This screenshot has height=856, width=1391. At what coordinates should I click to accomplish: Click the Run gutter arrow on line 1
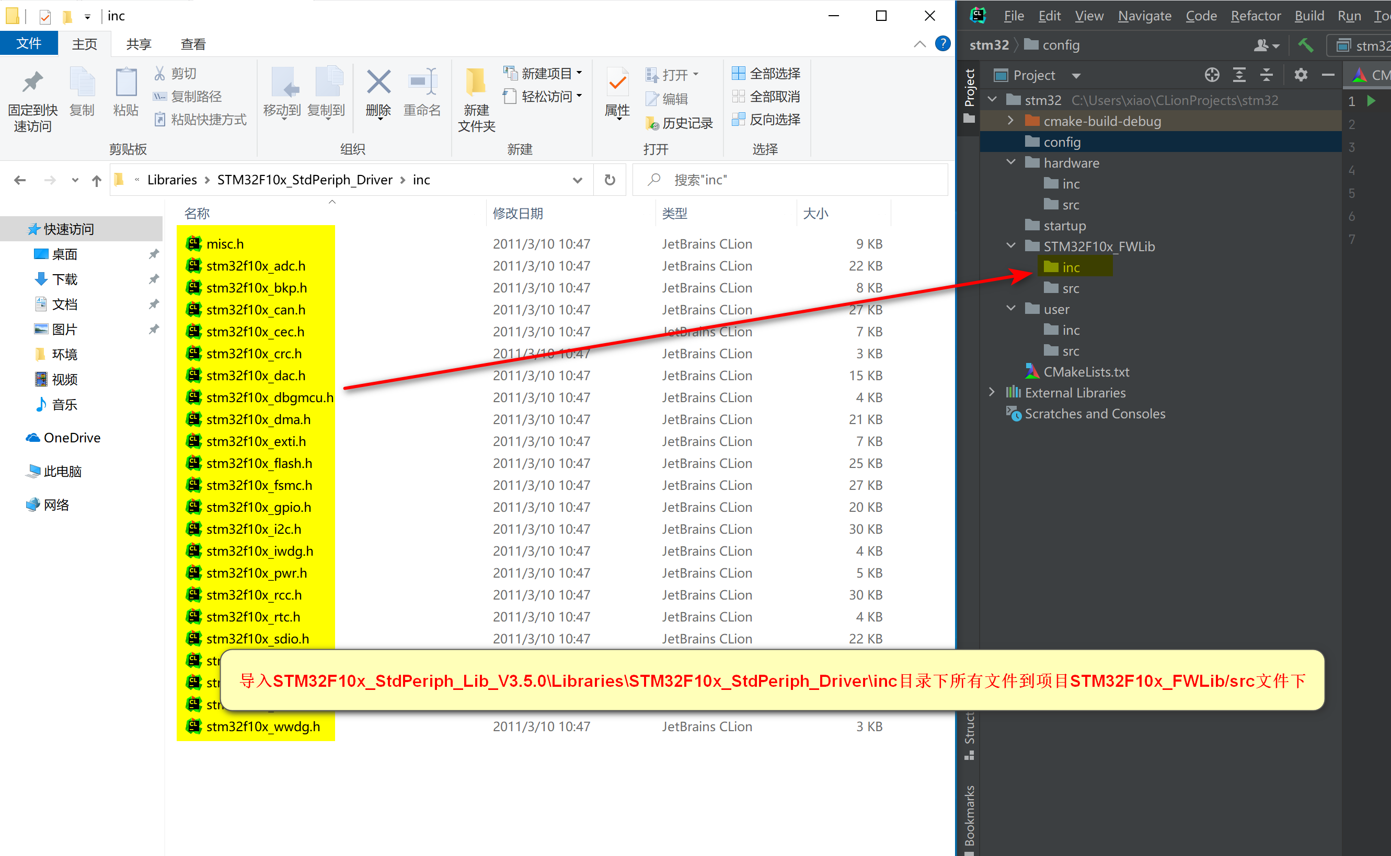(x=1371, y=101)
